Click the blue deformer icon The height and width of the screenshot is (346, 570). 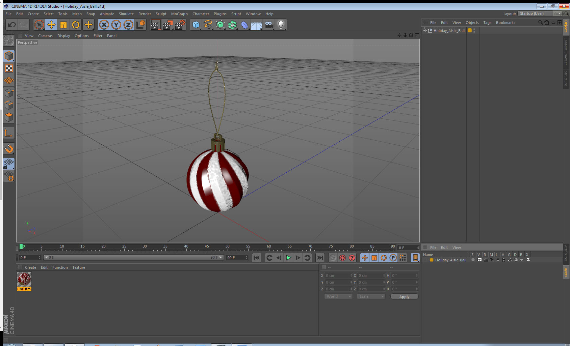[x=244, y=25]
